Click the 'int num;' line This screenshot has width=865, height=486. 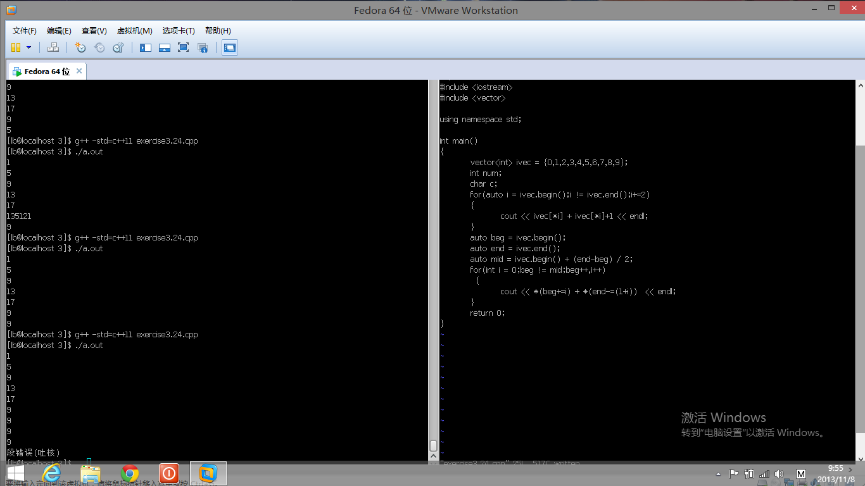[486, 173]
